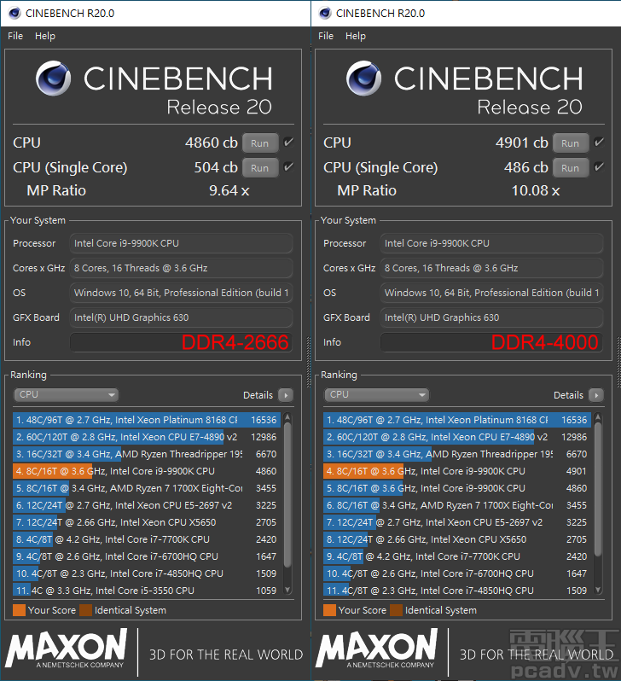The height and width of the screenshot is (681, 621).
Task: Run CPU test in left window (4860 cb)
Action: (x=259, y=143)
